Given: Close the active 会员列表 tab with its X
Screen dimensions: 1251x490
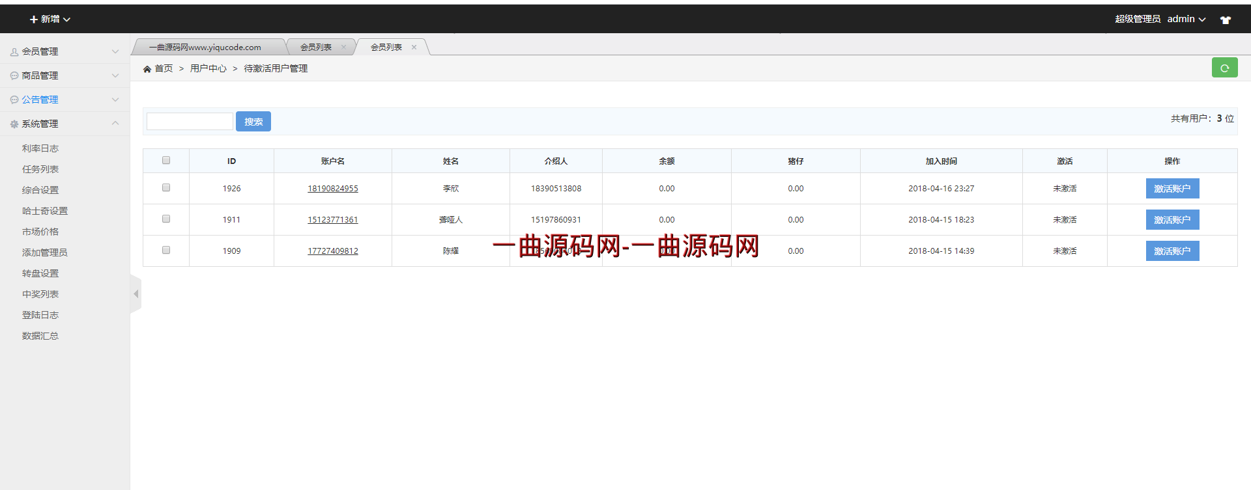Looking at the screenshot, I should point(414,48).
